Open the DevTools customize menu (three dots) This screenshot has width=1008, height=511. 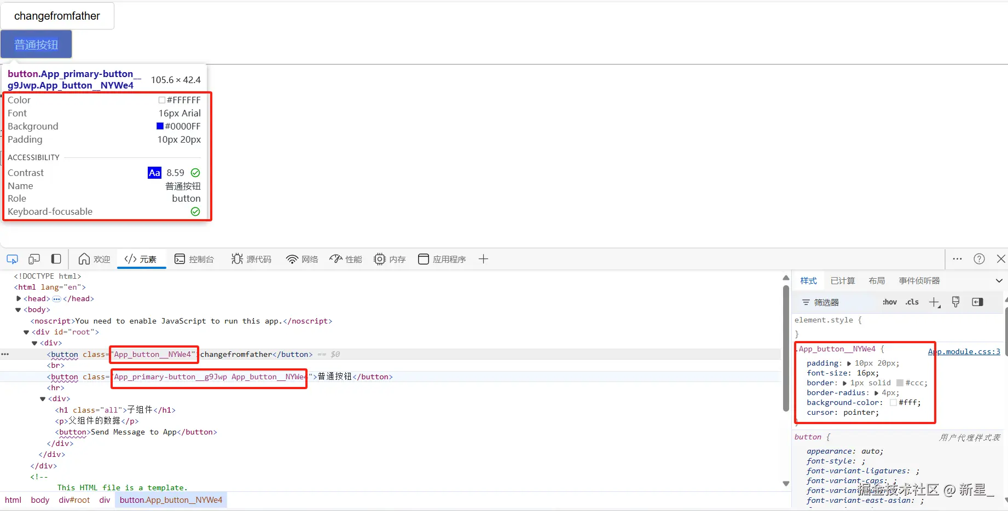(957, 259)
